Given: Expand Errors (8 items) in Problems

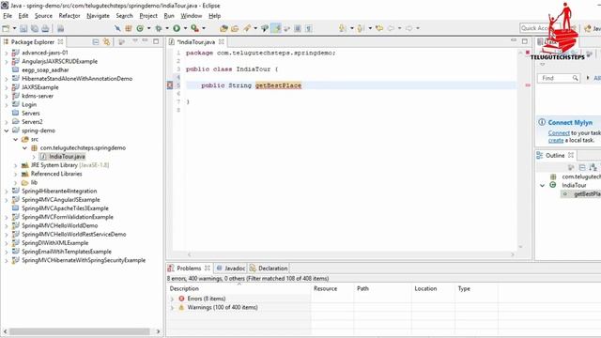Looking at the screenshot, I should pyautogui.click(x=172, y=299).
